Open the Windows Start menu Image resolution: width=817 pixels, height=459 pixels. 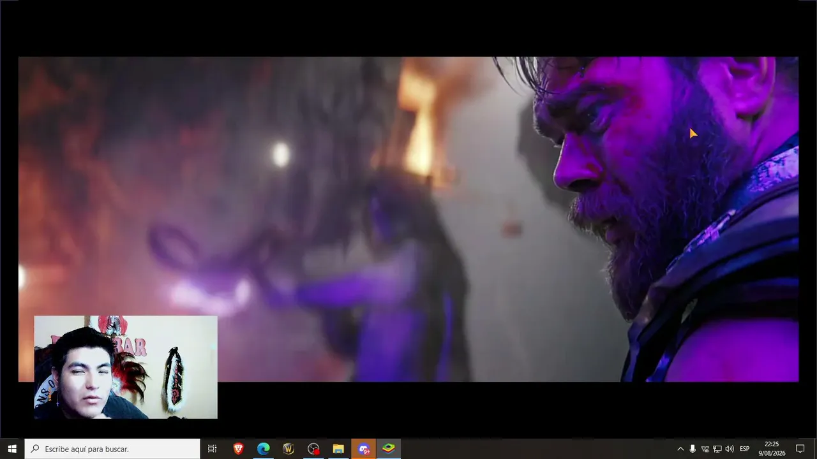click(12, 449)
